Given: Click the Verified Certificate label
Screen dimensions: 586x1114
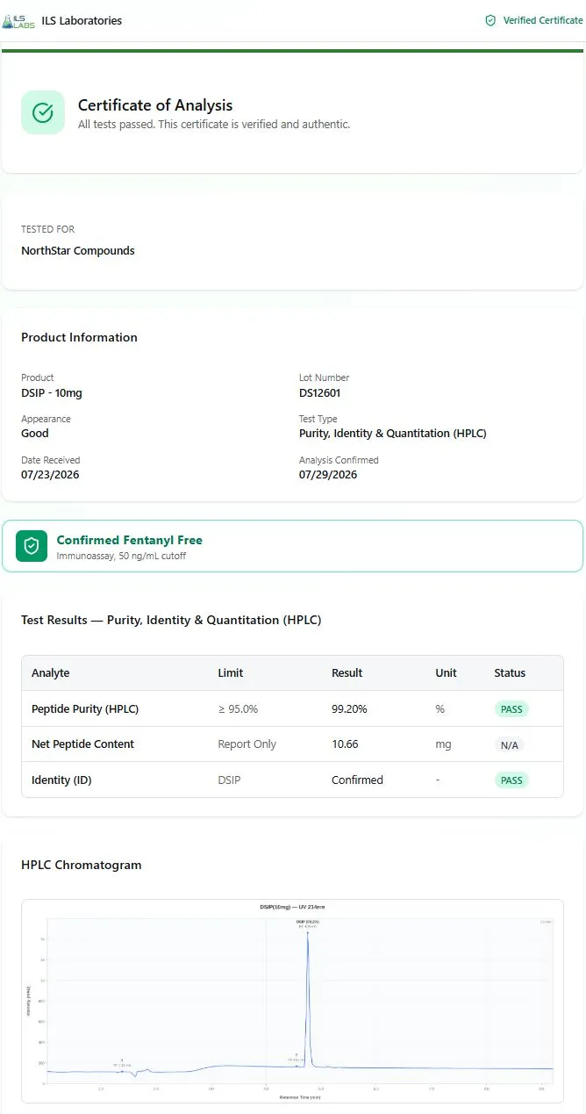Looking at the screenshot, I should pos(543,20).
